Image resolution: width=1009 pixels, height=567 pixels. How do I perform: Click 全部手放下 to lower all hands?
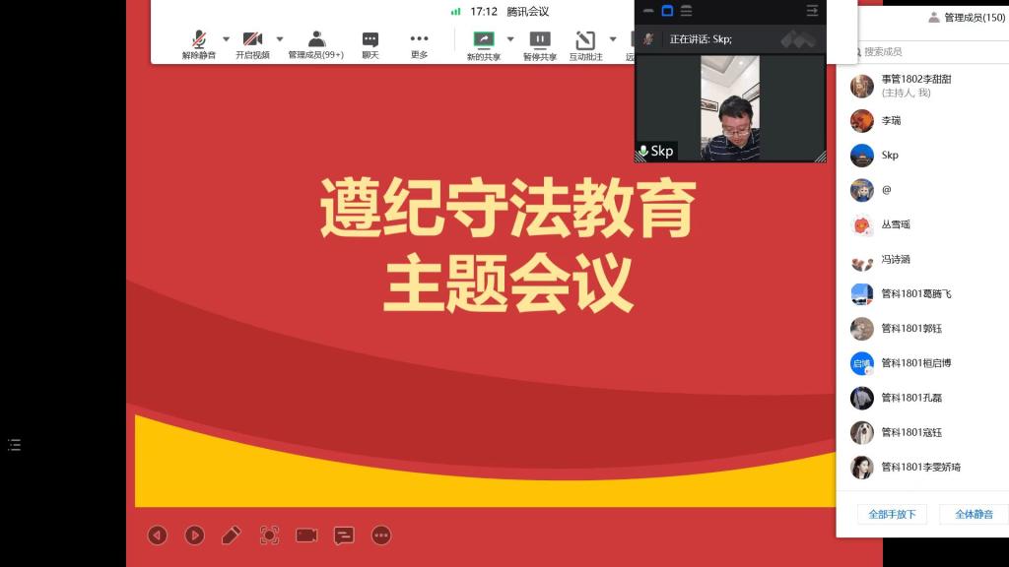tap(892, 514)
